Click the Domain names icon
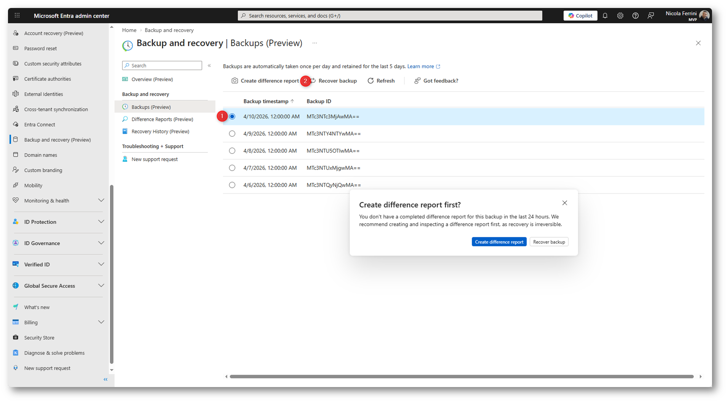 pyautogui.click(x=16, y=155)
